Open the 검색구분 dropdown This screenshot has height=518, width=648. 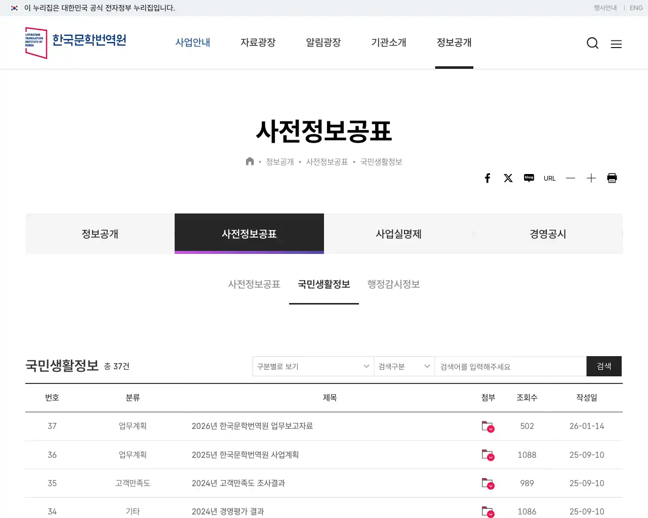coord(404,366)
